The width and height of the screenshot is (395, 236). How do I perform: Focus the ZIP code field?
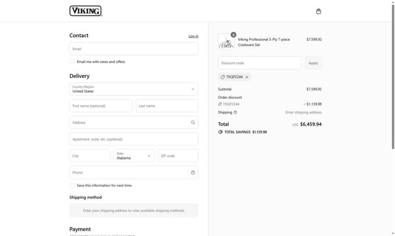(x=178, y=156)
